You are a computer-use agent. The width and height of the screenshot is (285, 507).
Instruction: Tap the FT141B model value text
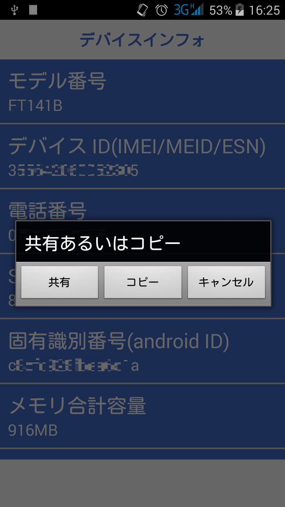pyautogui.click(x=35, y=106)
